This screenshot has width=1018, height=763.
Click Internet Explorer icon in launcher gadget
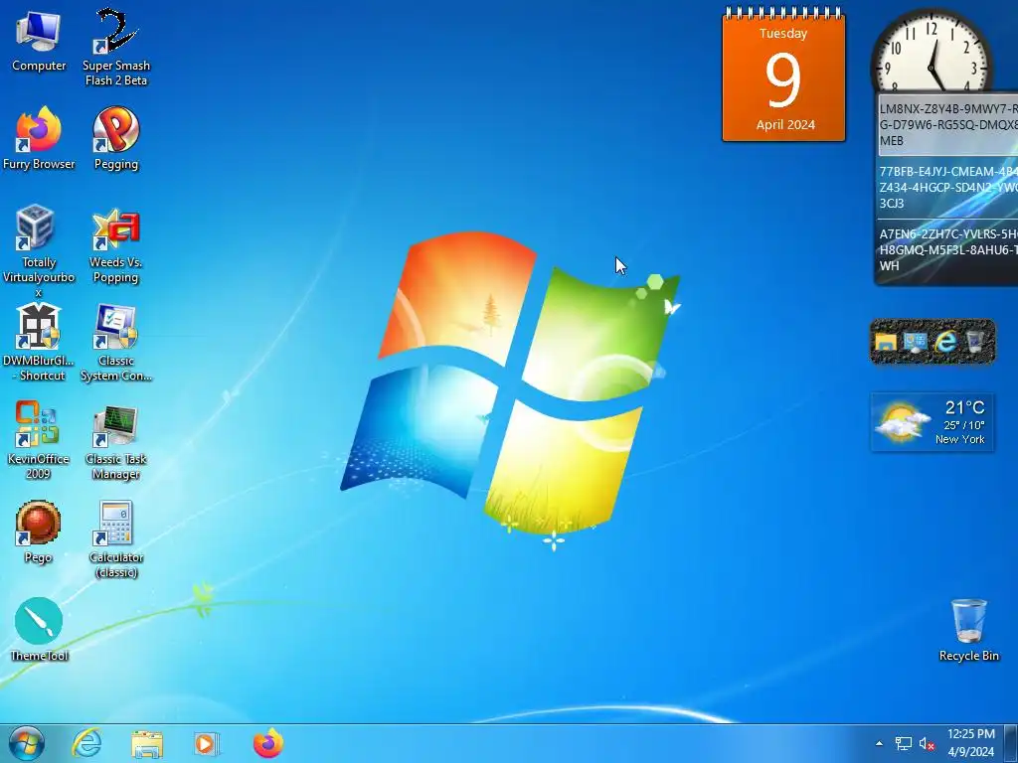coord(945,342)
